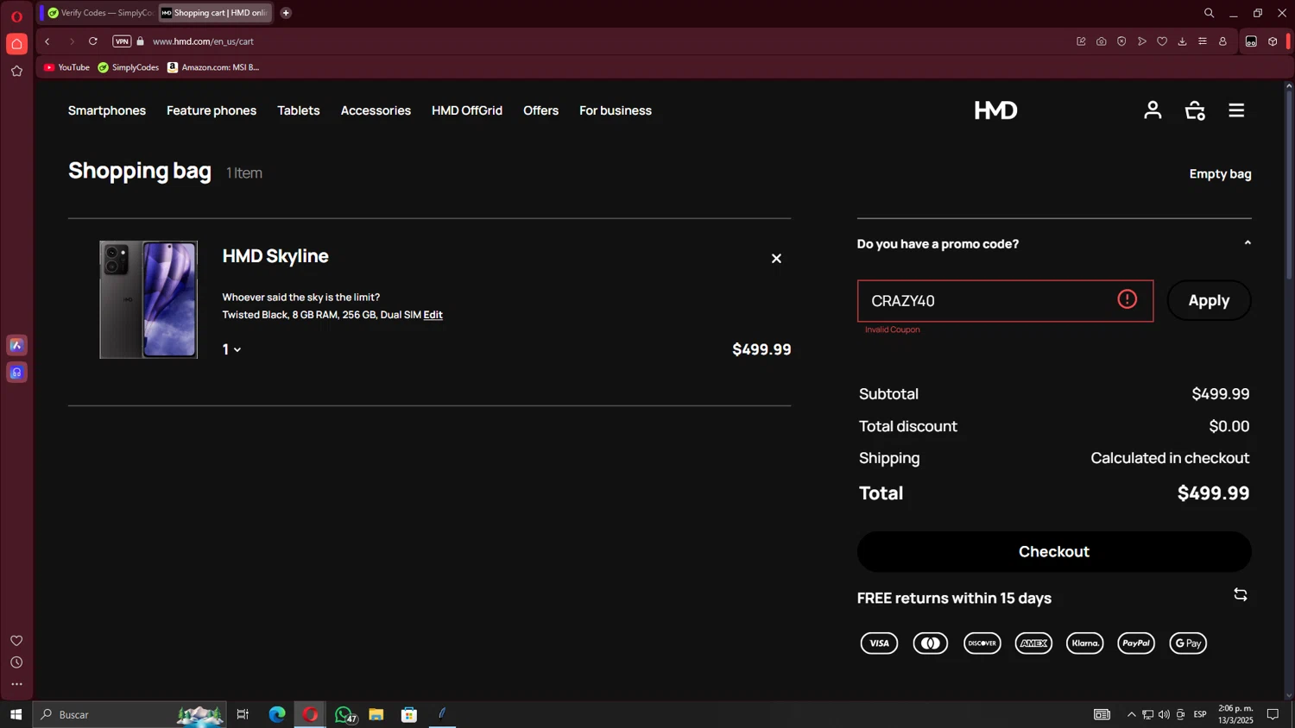Open File Explorer from taskbar
This screenshot has height=728, width=1295.
pos(376,714)
